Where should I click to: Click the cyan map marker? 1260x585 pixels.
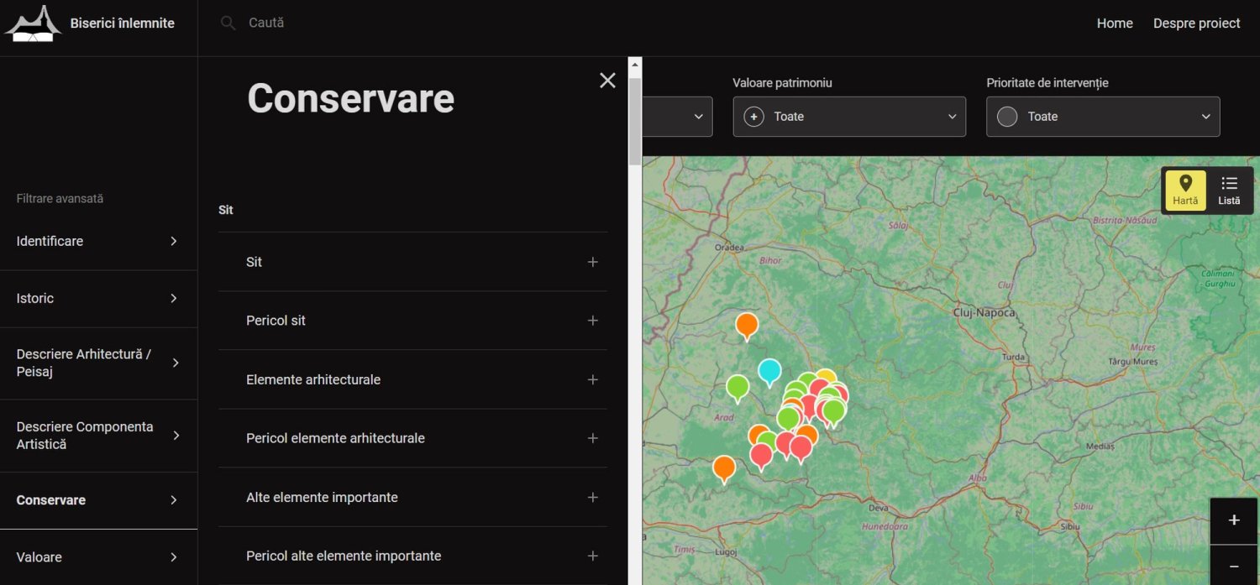pos(769,370)
